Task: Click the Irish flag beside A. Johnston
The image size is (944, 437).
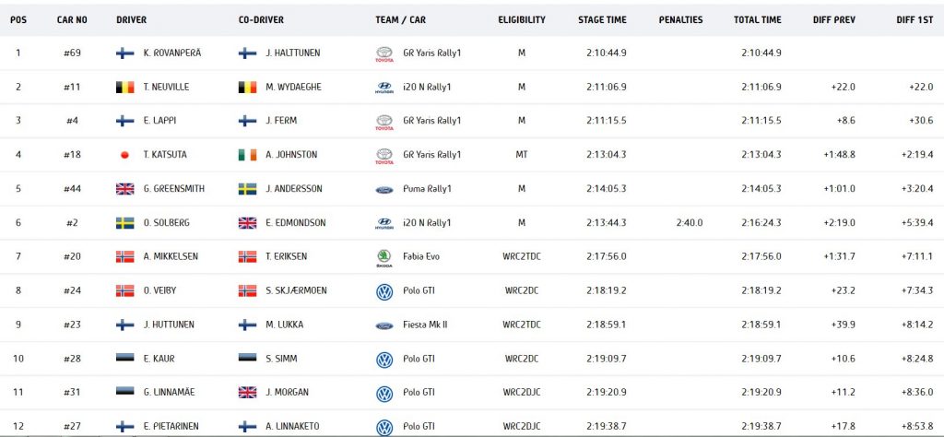Action: pos(247,155)
